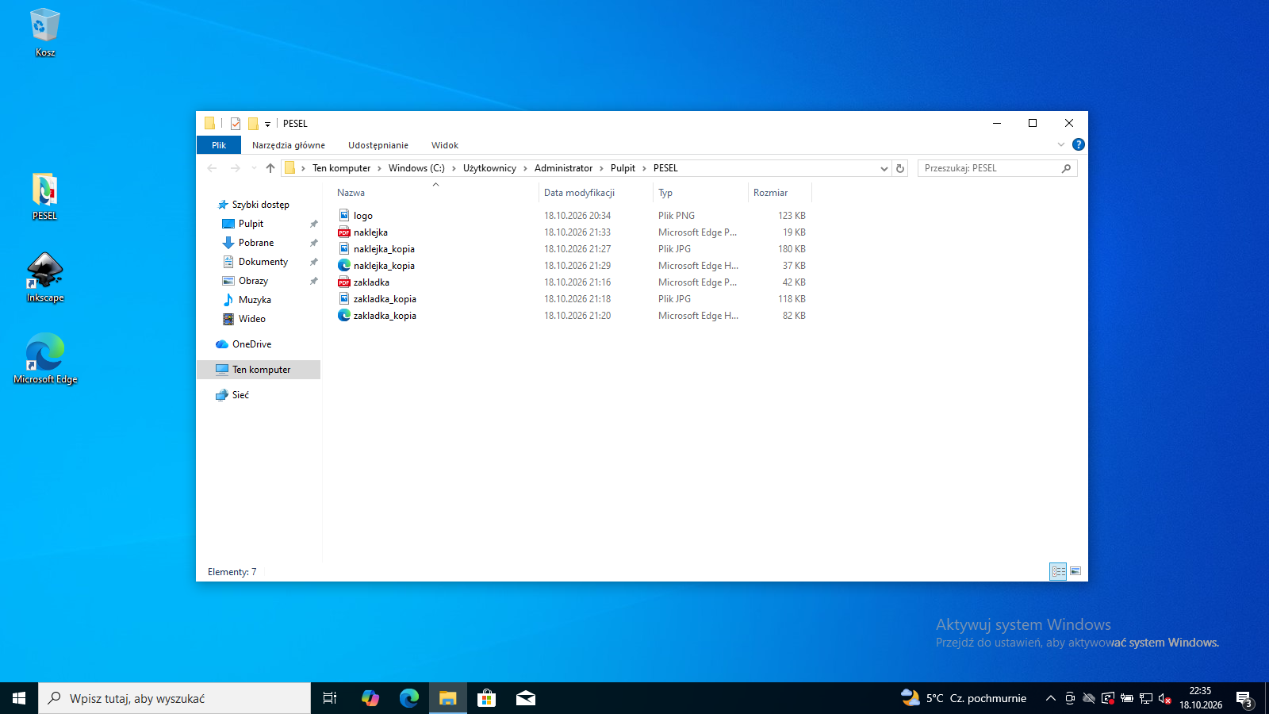This screenshot has height=714, width=1269.
Task: Expand the ribbon with the chevron
Action: point(1060,144)
